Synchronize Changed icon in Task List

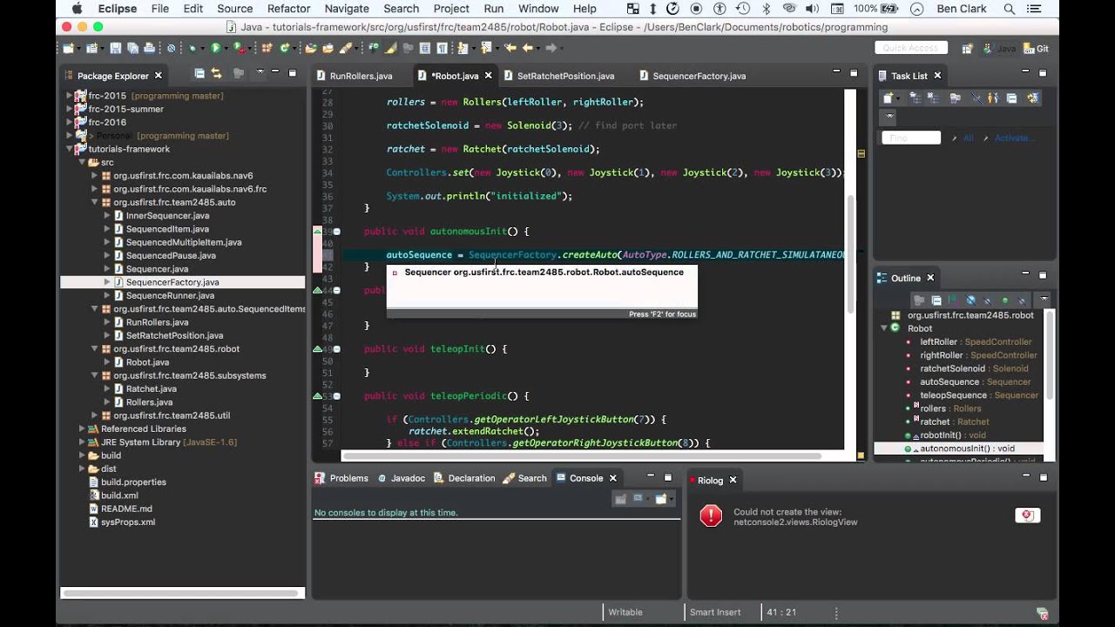tap(1033, 98)
